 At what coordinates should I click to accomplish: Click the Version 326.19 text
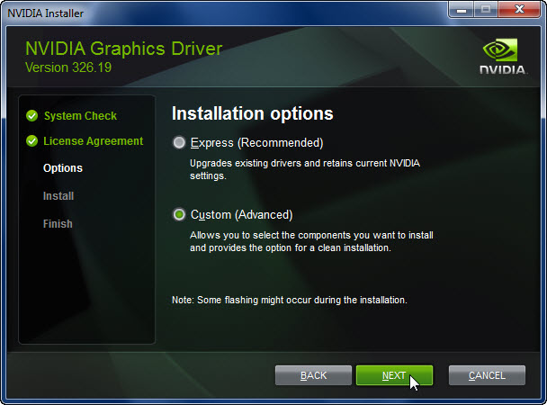click(68, 67)
